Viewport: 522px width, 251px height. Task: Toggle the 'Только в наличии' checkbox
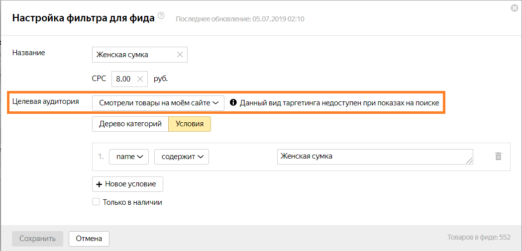[96, 202]
